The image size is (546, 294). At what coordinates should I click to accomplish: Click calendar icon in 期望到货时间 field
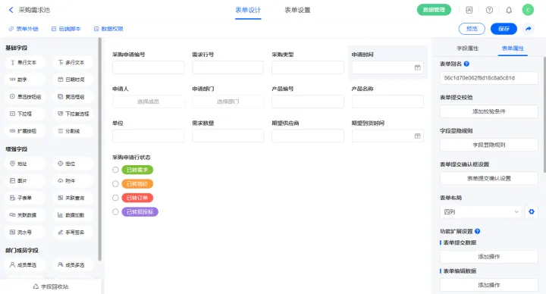point(417,136)
